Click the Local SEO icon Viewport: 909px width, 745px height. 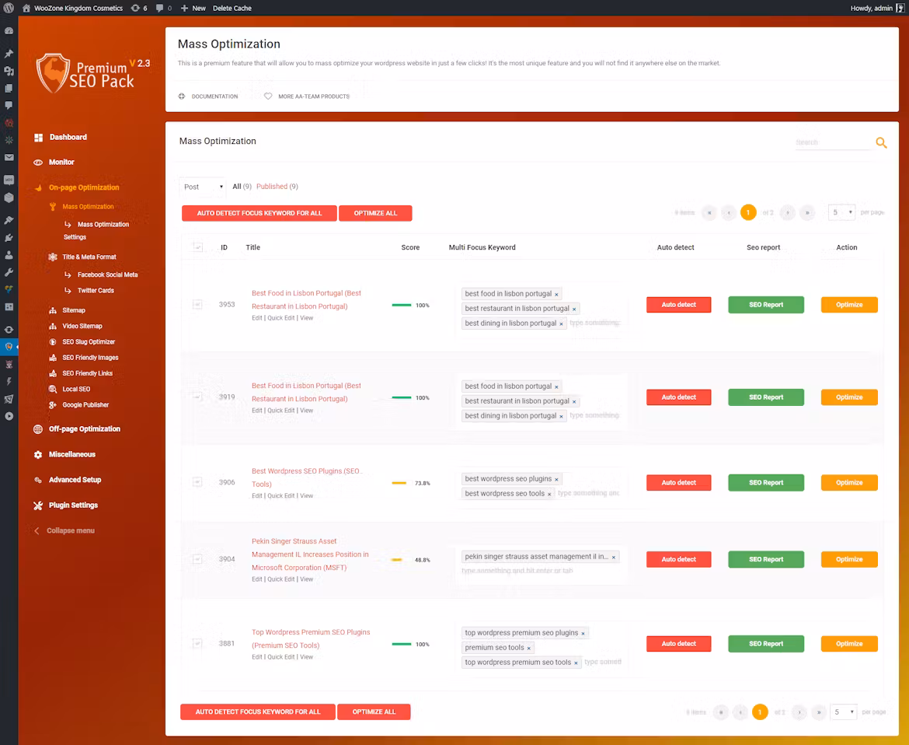[53, 390]
